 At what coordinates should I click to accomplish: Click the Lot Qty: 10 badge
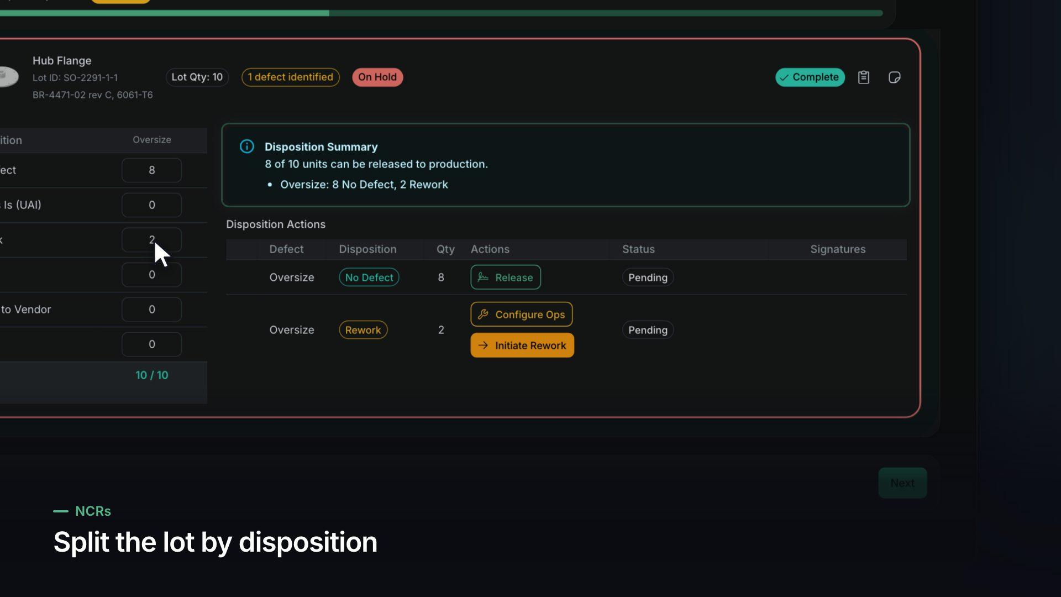coord(197,77)
